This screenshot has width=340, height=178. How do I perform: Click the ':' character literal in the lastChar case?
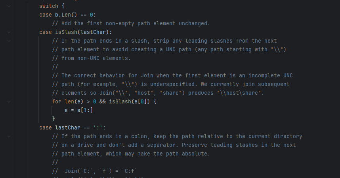point(98,127)
